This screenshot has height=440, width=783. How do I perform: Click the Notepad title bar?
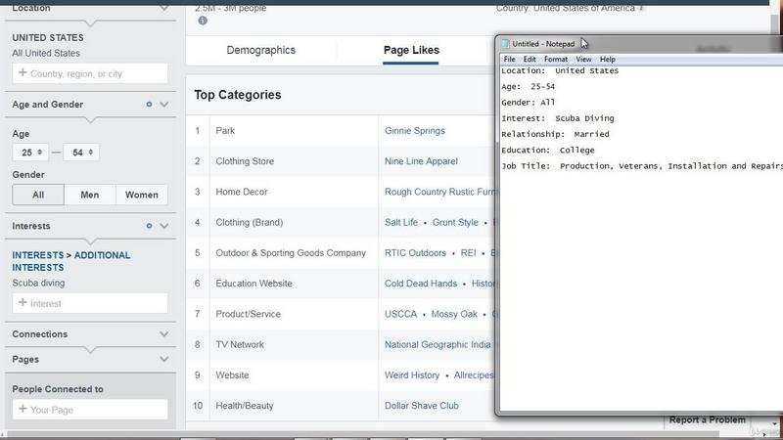point(639,44)
